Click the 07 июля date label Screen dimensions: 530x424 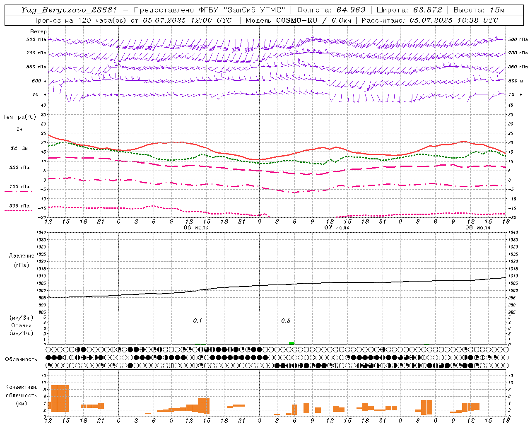337,227
